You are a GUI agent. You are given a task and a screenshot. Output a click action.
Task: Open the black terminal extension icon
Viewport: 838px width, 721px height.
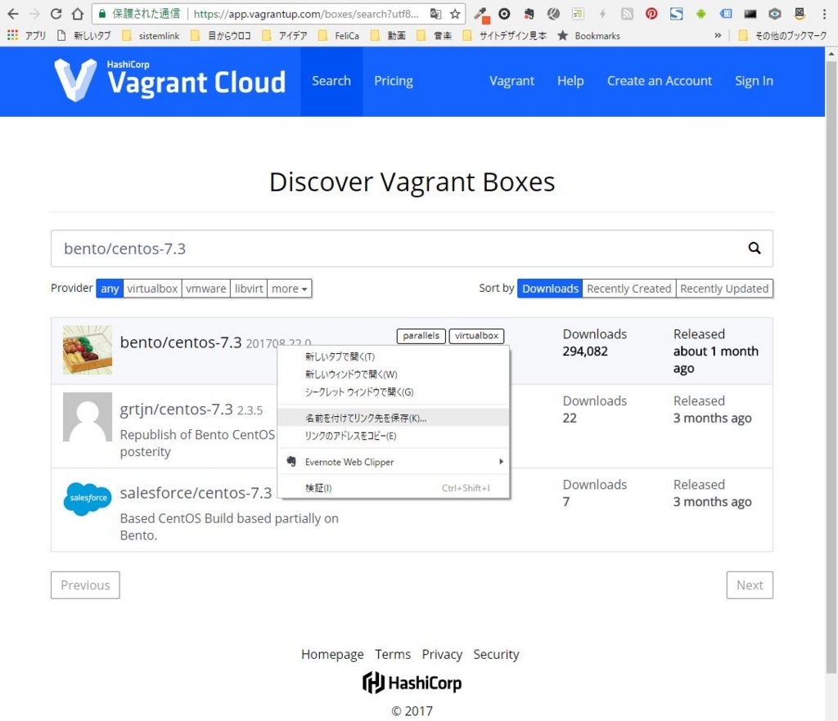pos(750,14)
